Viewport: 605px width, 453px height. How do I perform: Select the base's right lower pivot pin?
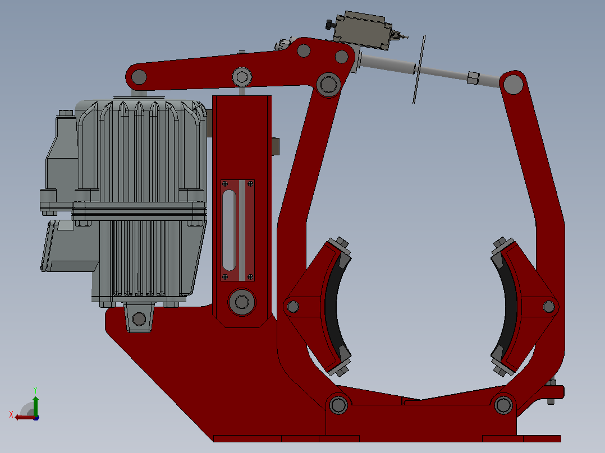(x=503, y=405)
